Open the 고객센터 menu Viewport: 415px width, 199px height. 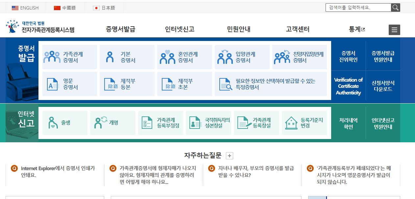(x=298, y=29)
